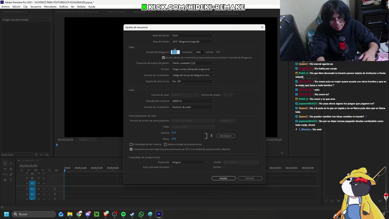Select the Track Select Forward tool
The width and height of the screenshot is (389, 219).
point(11,164)
